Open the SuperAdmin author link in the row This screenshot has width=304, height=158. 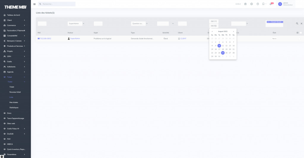pyautogui.click(x=75, y=38)
